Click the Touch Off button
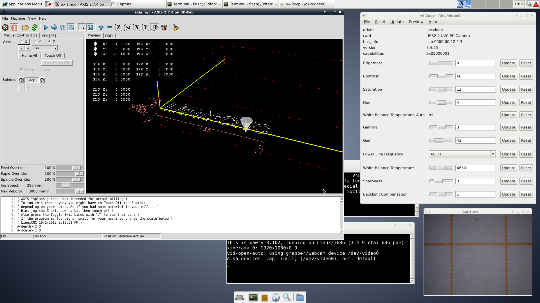This screenshot has width=540, height=303. 53,56
